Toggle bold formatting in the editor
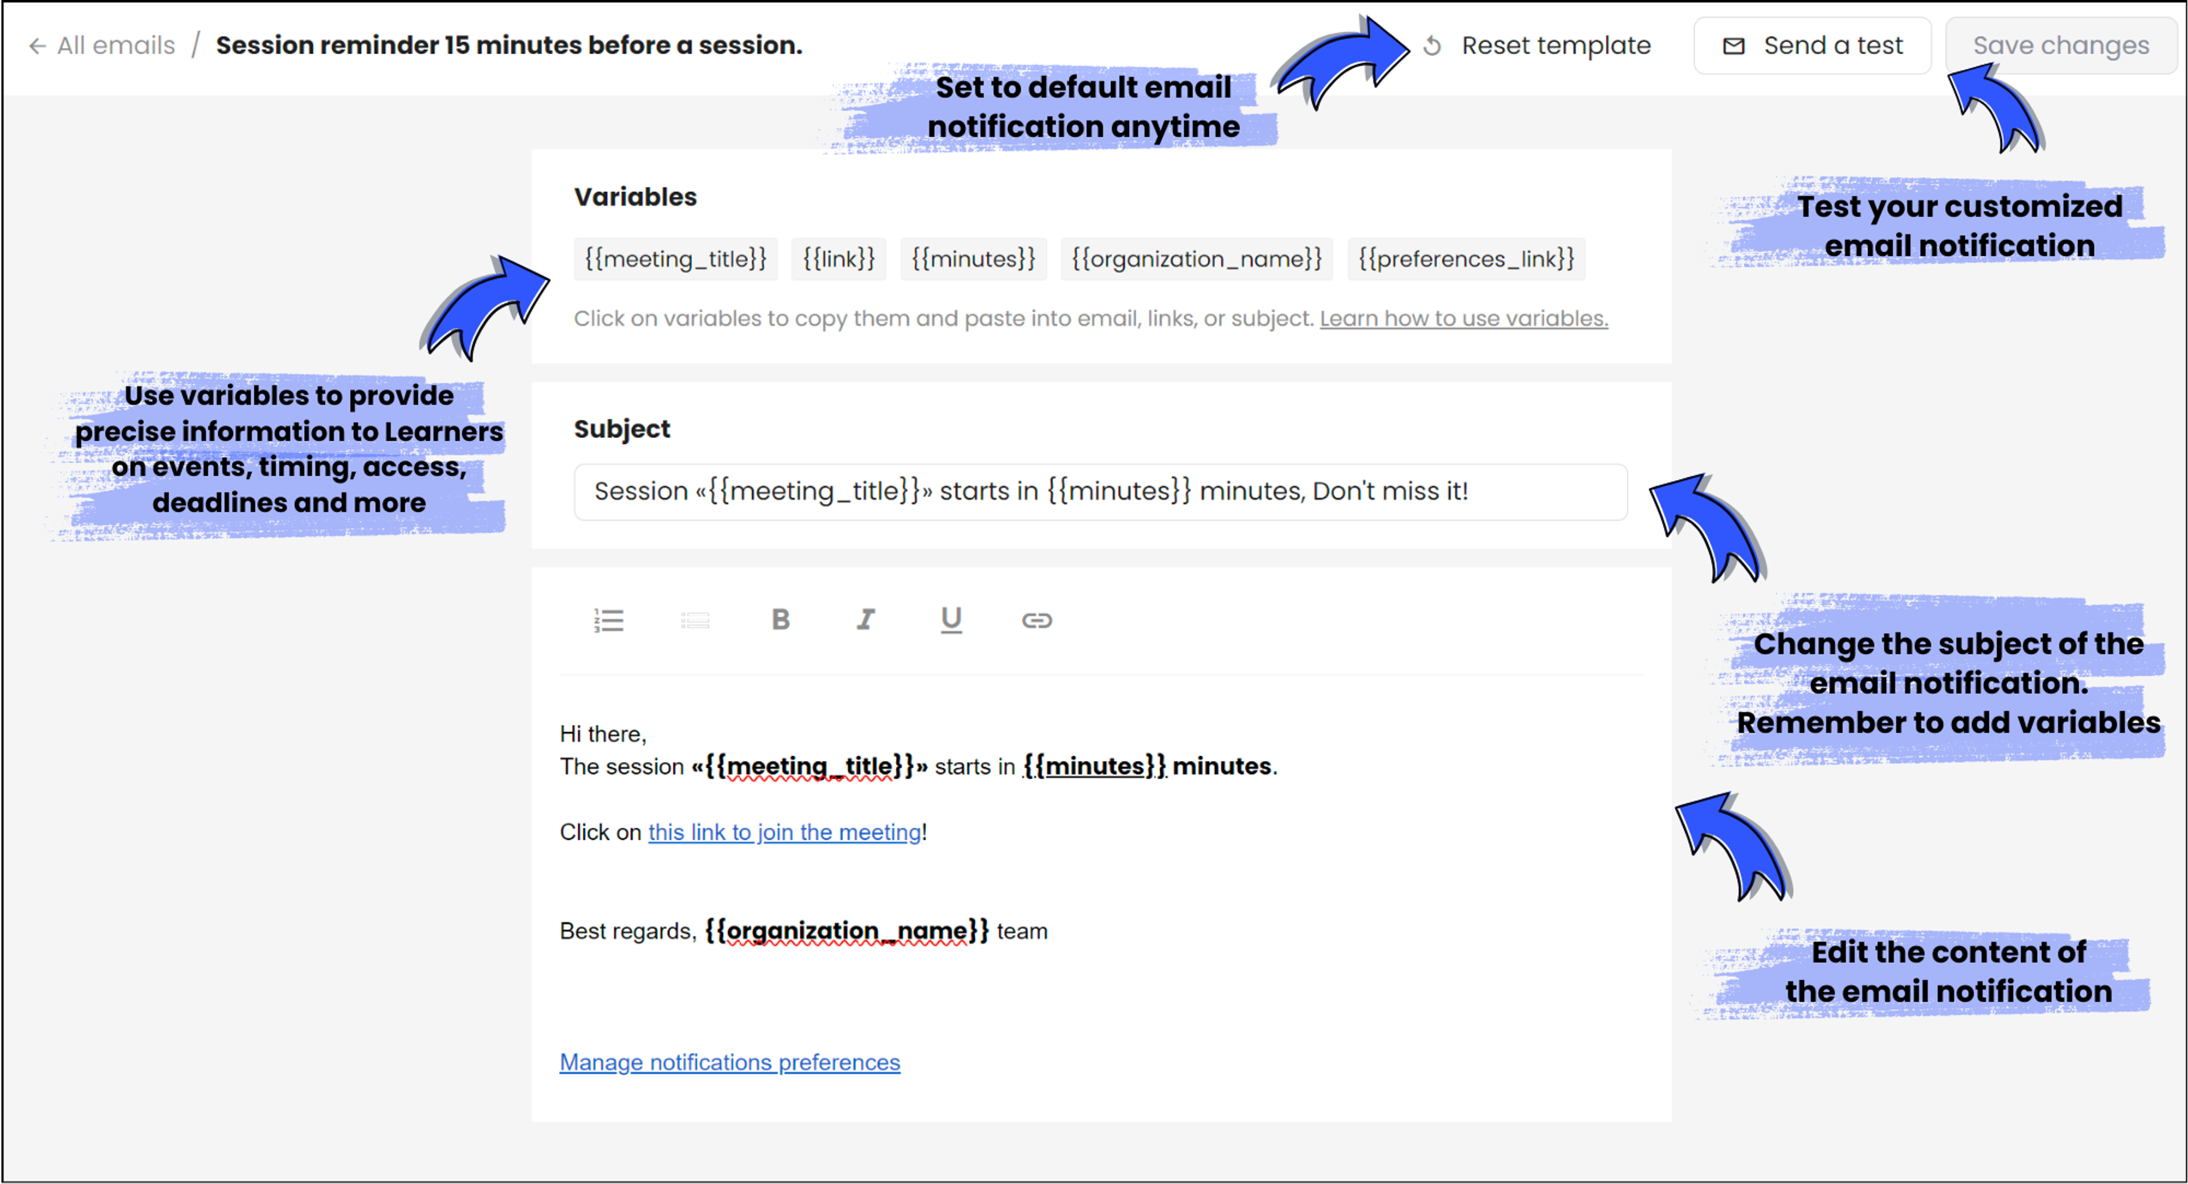The height and width of the screenshot is (1184, 2188). (781, 620)
